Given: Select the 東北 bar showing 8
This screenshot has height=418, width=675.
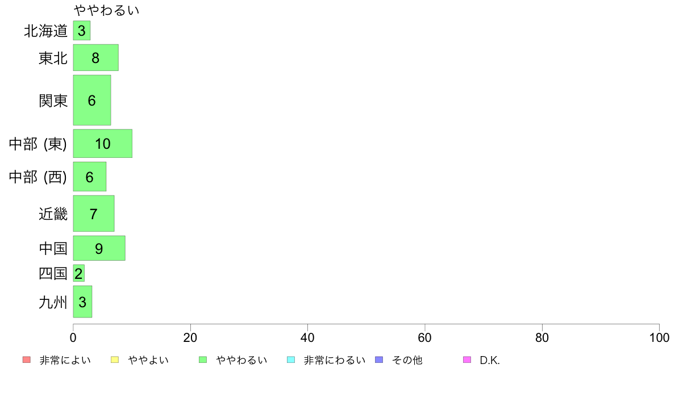Looking at the screenshot, I should 95,58.
